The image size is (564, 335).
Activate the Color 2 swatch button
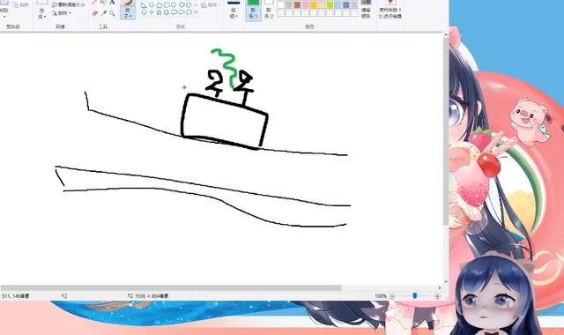(x=269, y=10)
